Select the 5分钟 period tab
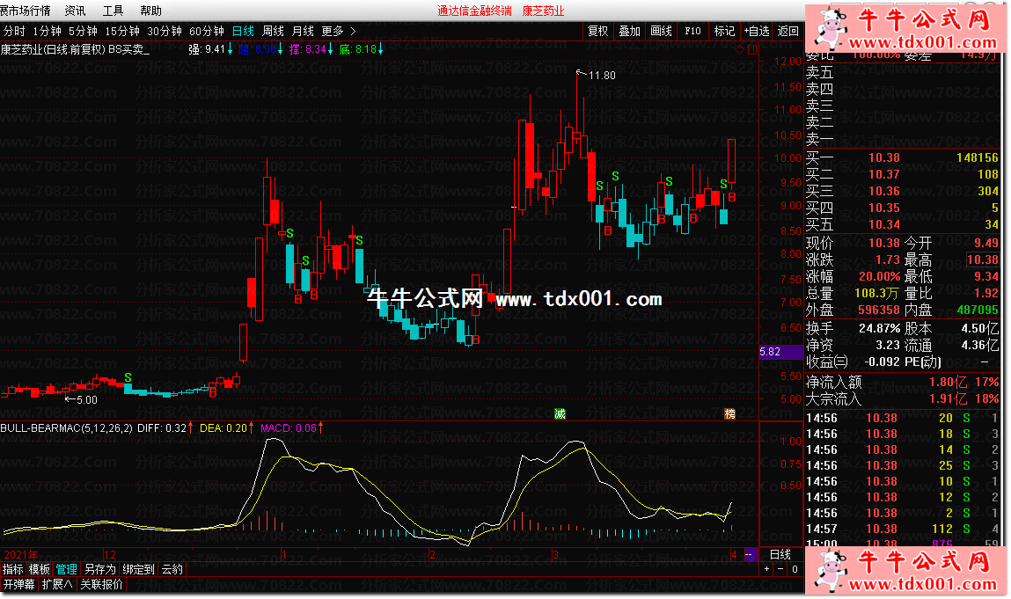1011x599 pixels. pos(84,31)
